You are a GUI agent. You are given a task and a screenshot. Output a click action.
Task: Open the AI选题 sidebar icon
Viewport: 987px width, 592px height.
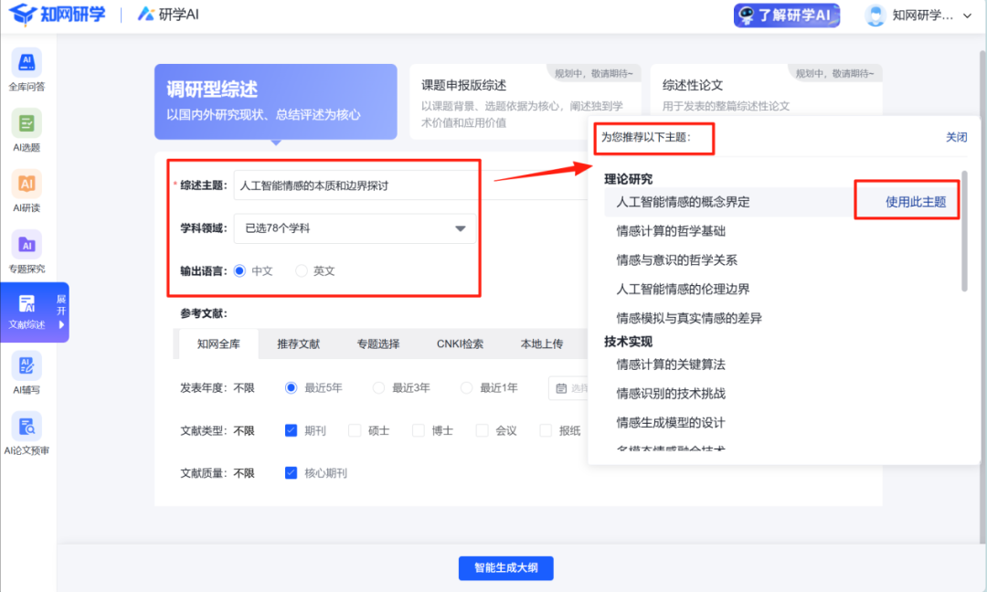tap(27, 123)
